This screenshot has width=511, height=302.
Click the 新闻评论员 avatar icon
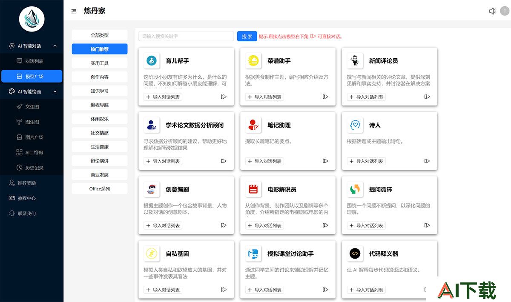coord(355,61)
